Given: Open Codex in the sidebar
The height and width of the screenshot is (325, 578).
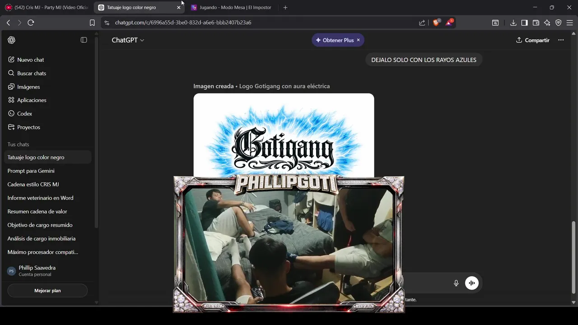Looking at the screenshot, I should pyautogui.click(x=47, y=114).
